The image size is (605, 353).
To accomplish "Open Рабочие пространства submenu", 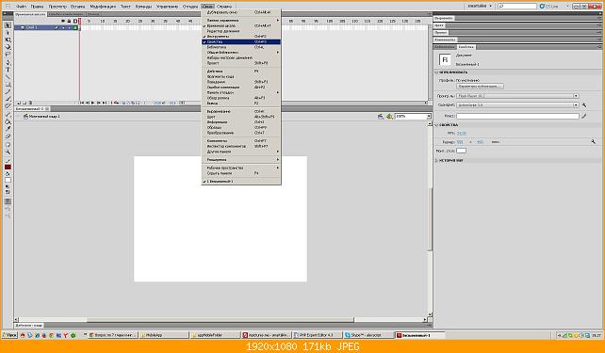I will 241,168.
